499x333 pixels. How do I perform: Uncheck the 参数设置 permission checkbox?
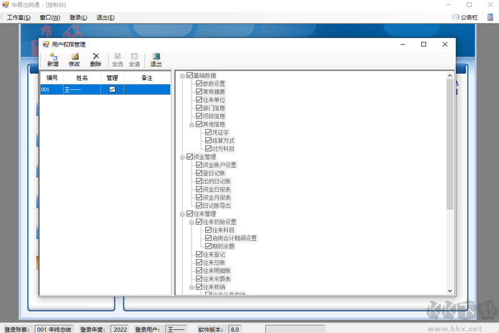[x=199, y=84]
